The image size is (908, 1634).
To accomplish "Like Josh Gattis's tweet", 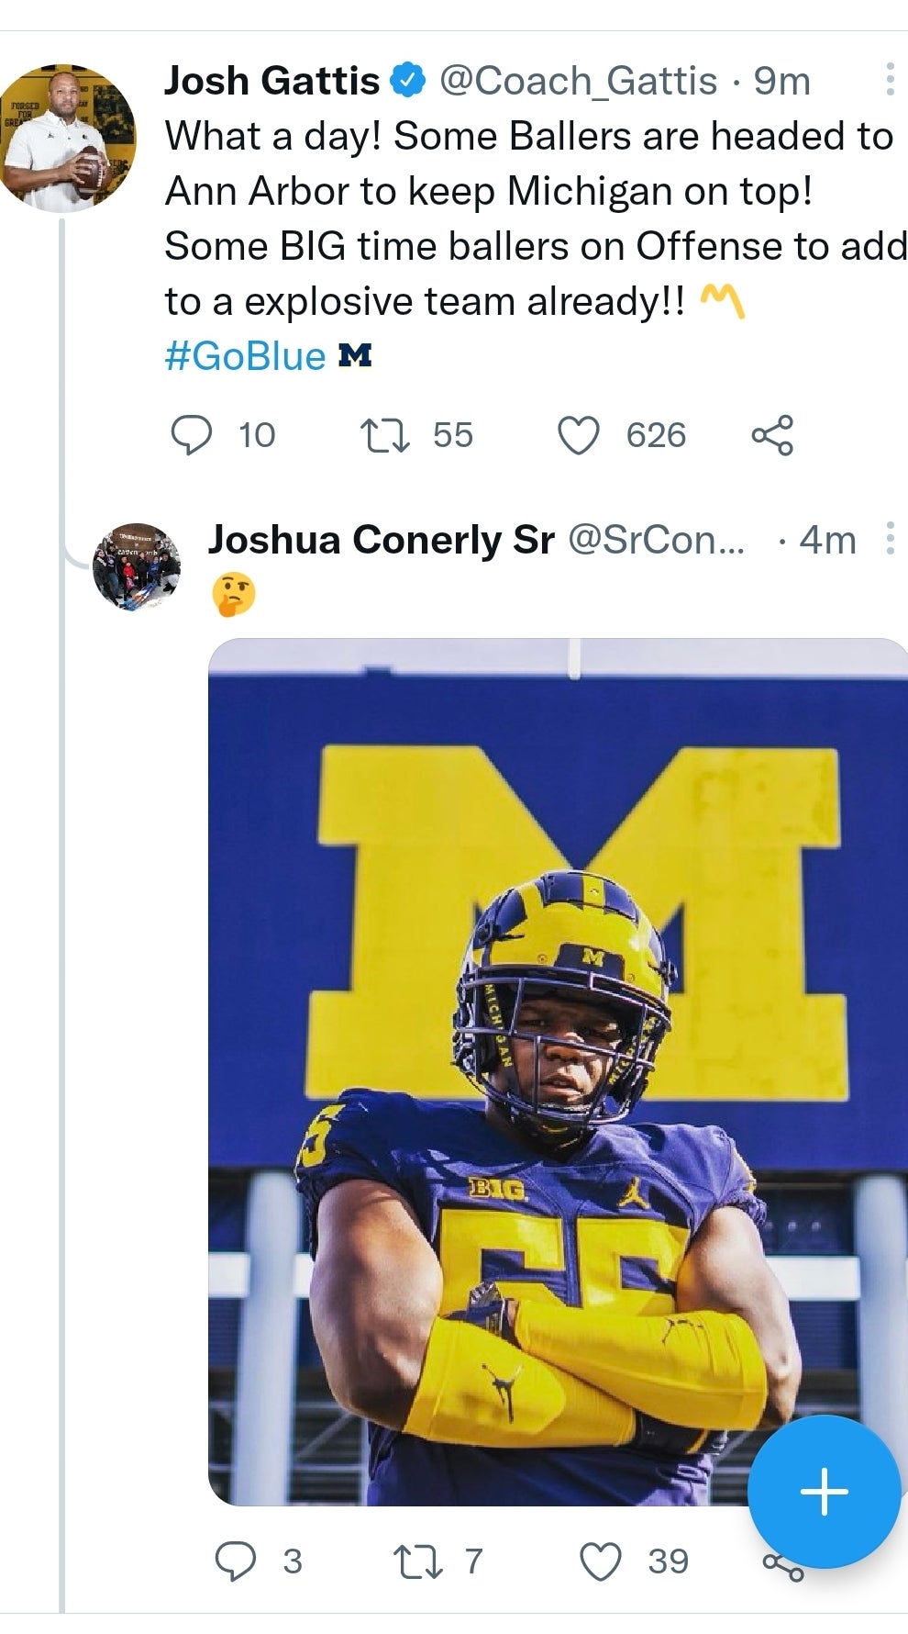I will point(579,435).
